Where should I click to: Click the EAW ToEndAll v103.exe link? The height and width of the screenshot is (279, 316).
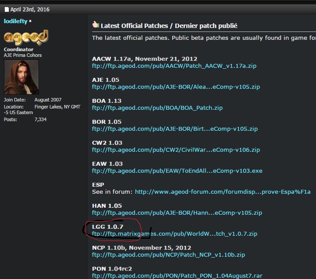[177, 171]
